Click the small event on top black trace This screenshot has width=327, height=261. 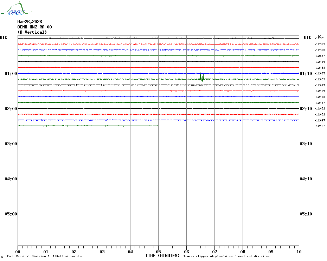pyautogui.click(x=273, y=38)
